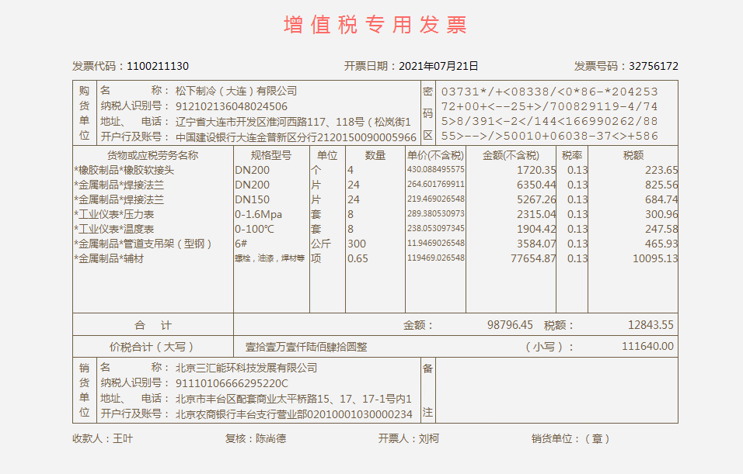Select seller taxpayer ID 91110106666295220C
Image resolution: width=743 pixels, height=474 pixels.
231,383
